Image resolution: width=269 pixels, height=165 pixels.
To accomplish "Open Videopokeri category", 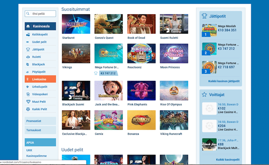I will pos(40,94).
